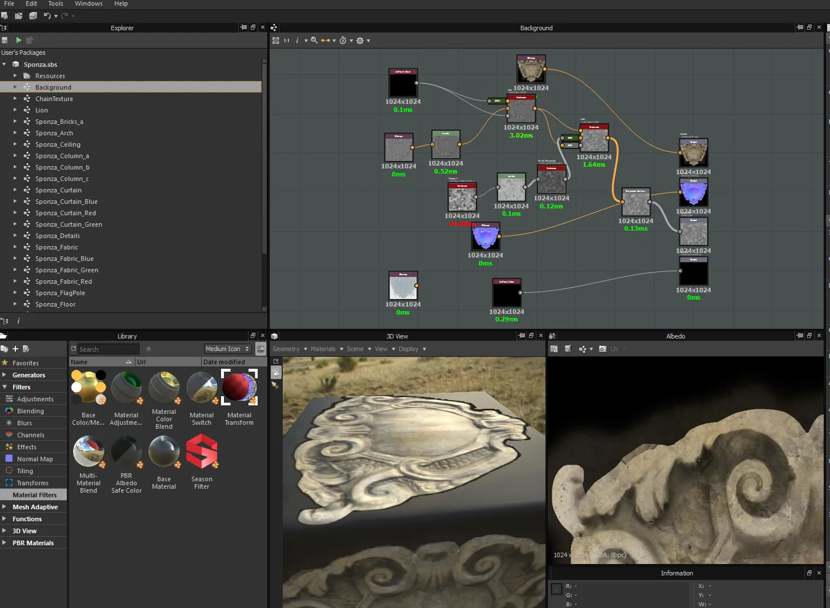Image resolution: width=830 pixels, height=608 pixels.
Task: Undo the last action
Action: [47, 15]
